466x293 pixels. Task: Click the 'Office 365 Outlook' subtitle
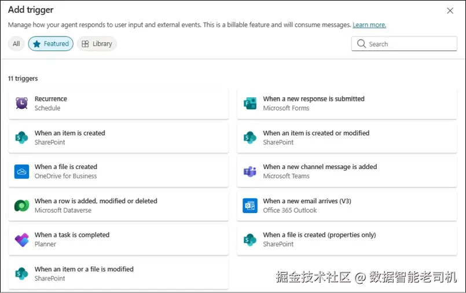click(x=290, y=210)
